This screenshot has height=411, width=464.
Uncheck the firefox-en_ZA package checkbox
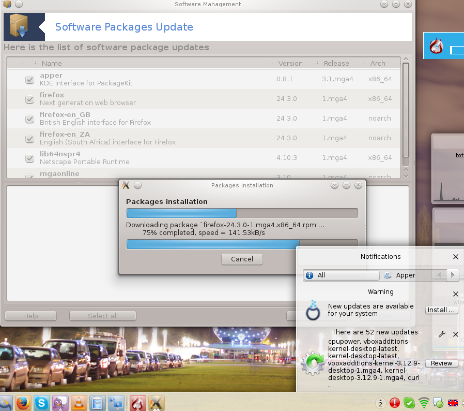coord(29,139)
